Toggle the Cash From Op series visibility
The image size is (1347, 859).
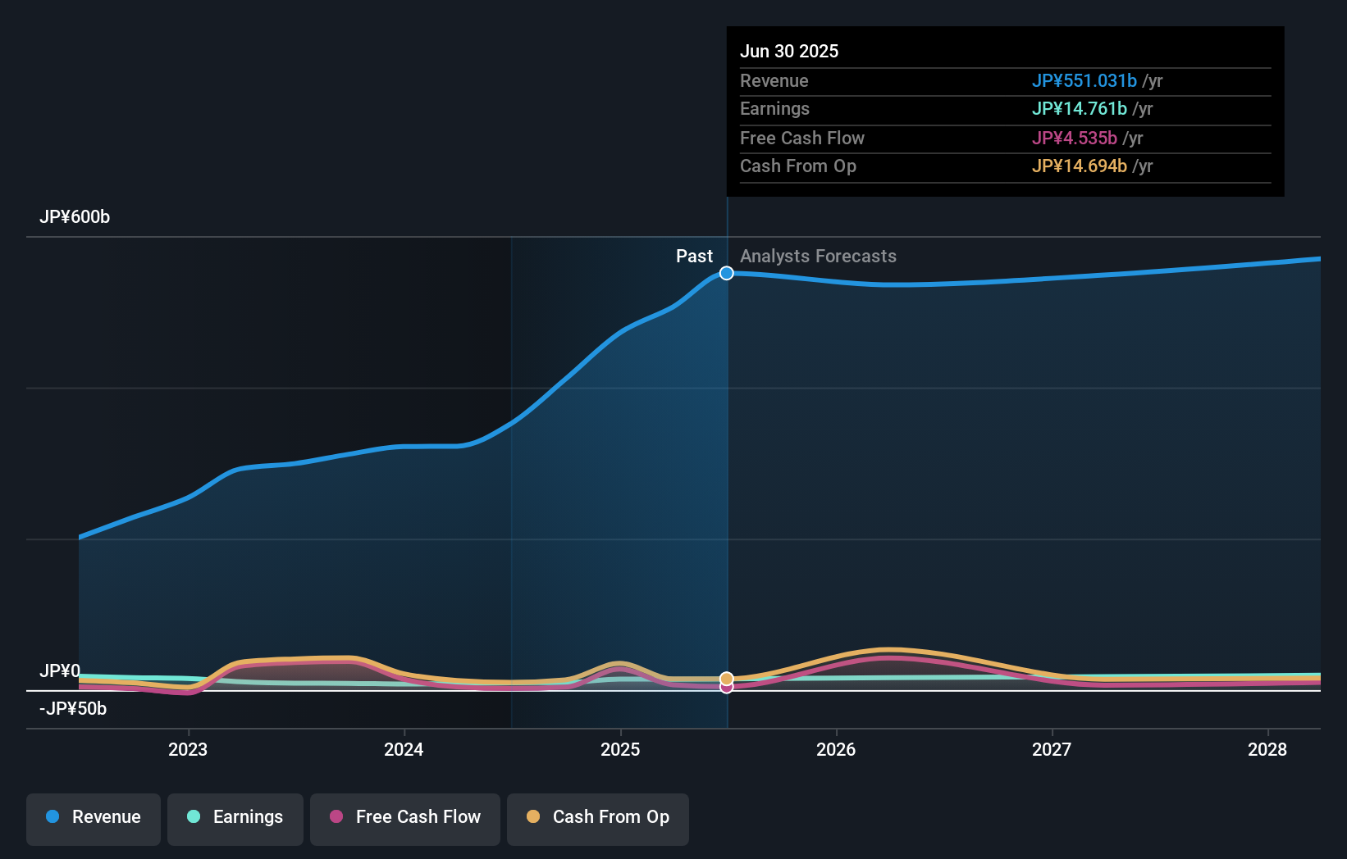point(598,818)
